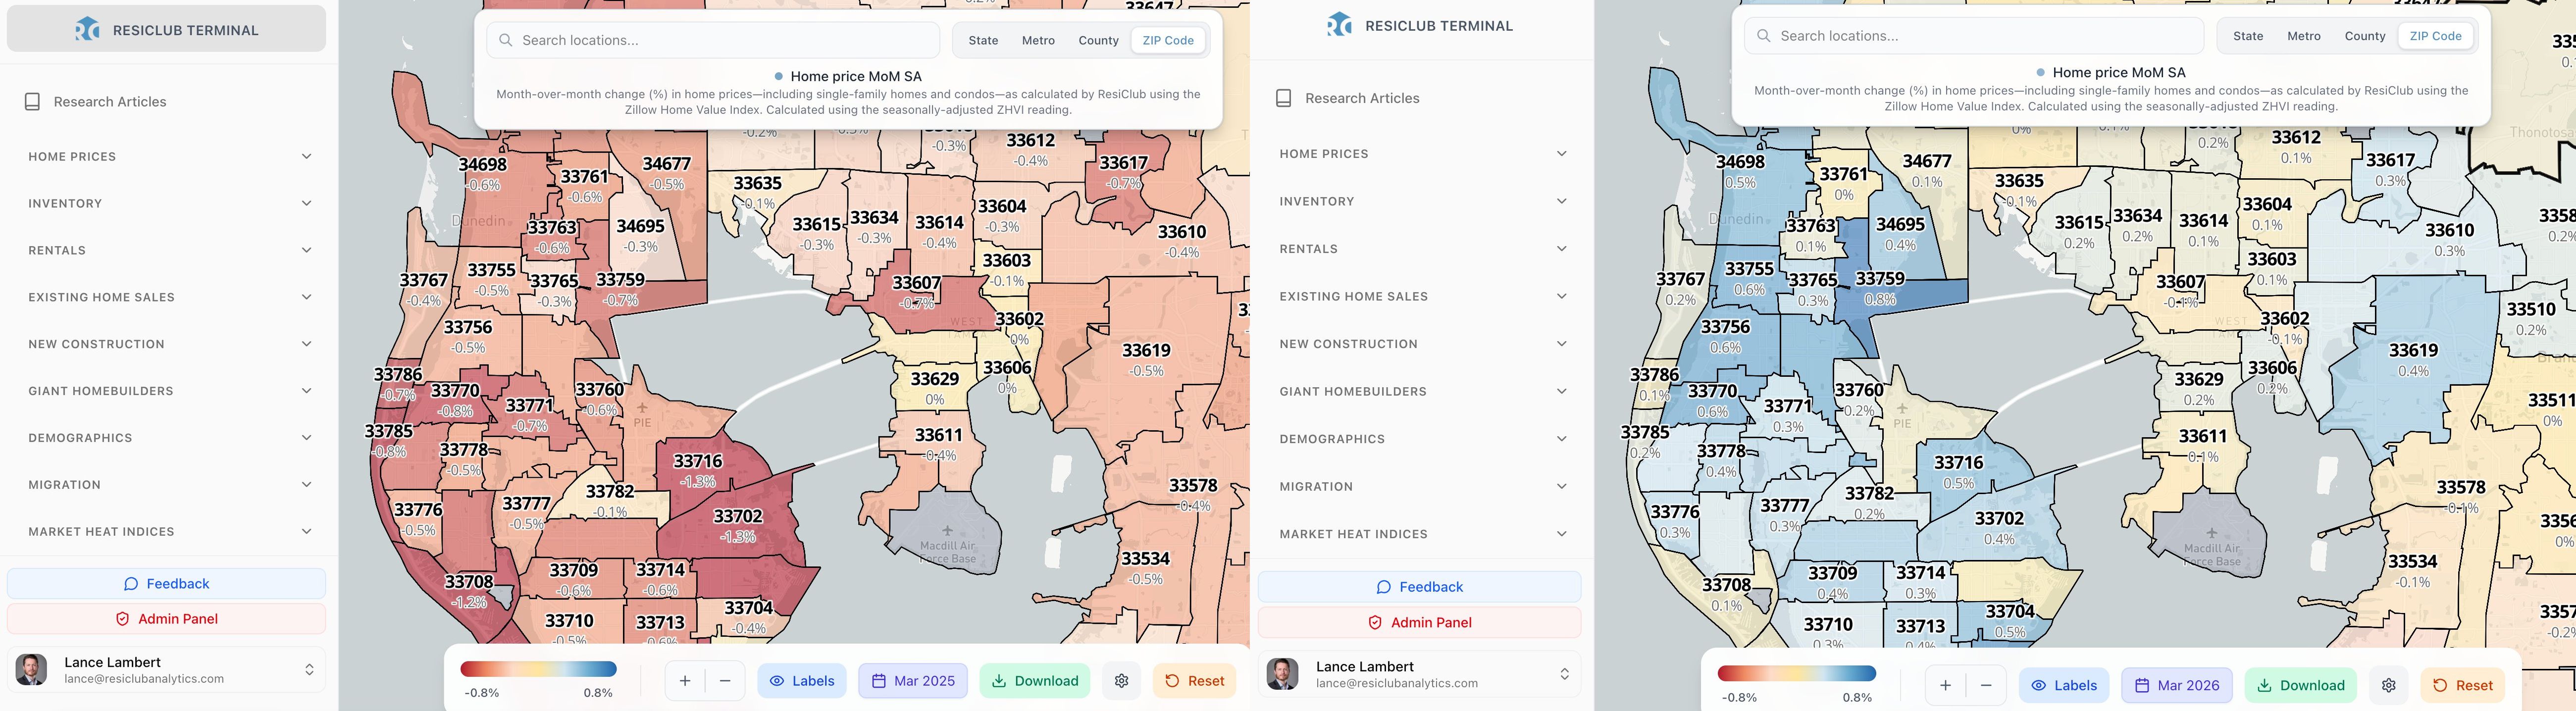Click the Admin Panel button beside the red map
This screenshot has width=2576, height=711.
(166, 619)
